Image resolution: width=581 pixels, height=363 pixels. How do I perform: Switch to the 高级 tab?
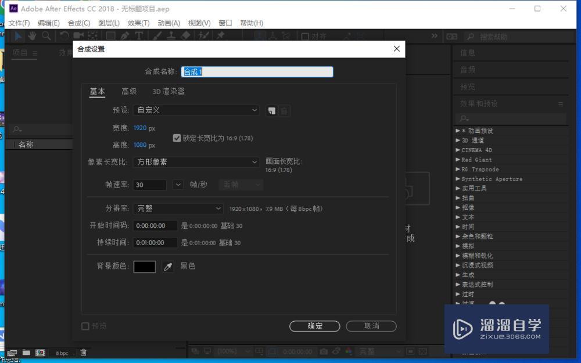pyautogui.click(x=129, y=91)
